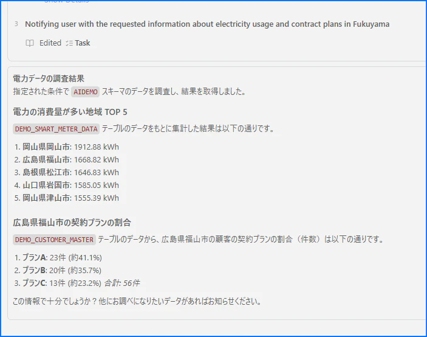Screen dimensions: 427x337
Task: Click the step number 3 marker
Action: tap(16, 24)
